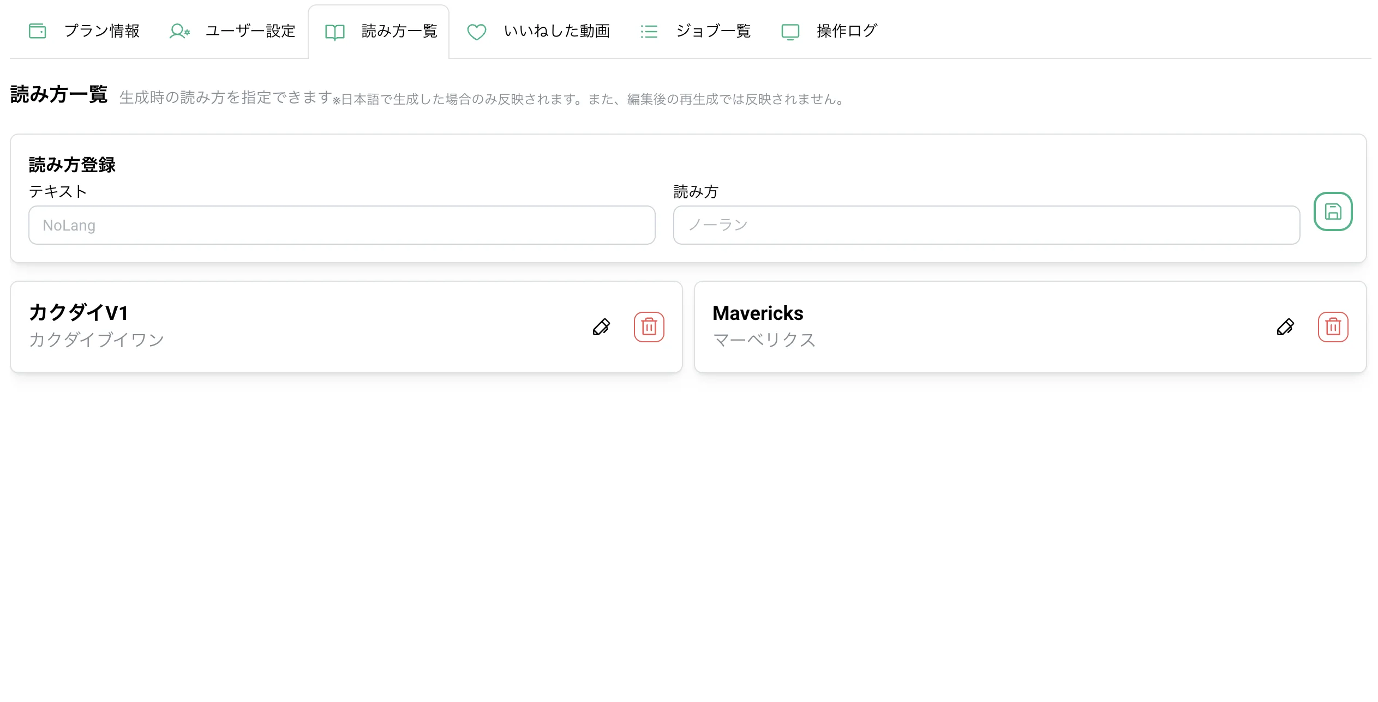Click the カクダイV1 entry title
The image size is (1378, 702).
pos(79,313)
